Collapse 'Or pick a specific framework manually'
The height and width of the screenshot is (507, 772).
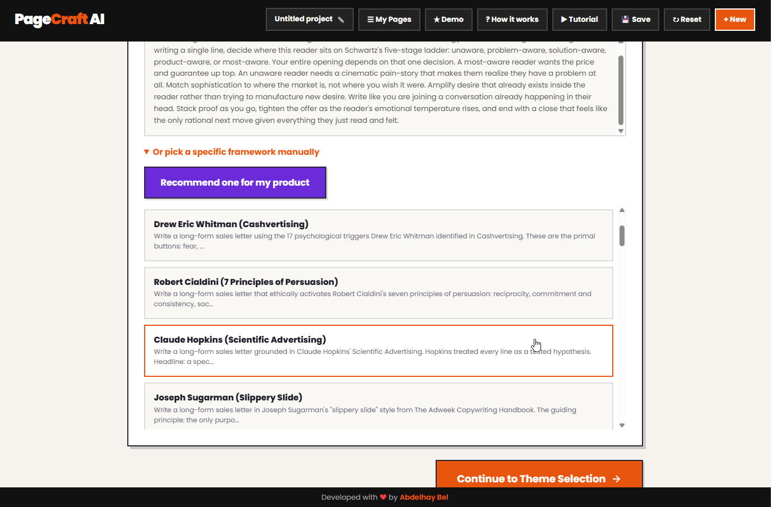[232, 152]
